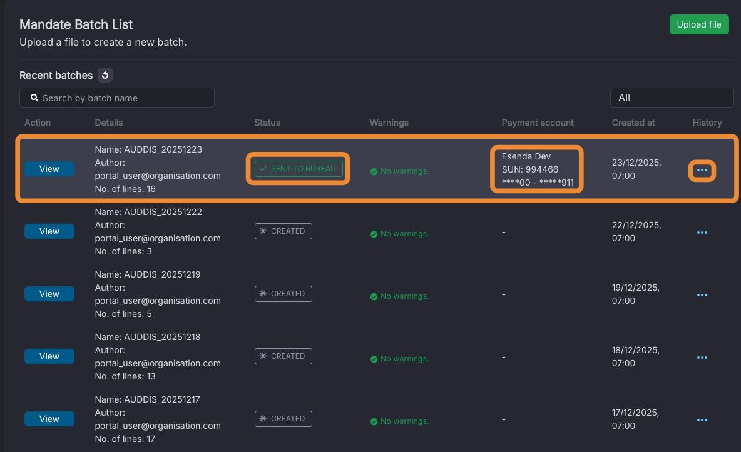Click the text 'No. of lines: 16'
This screenshot has width=741, height=452.
[x=125, y=189]
